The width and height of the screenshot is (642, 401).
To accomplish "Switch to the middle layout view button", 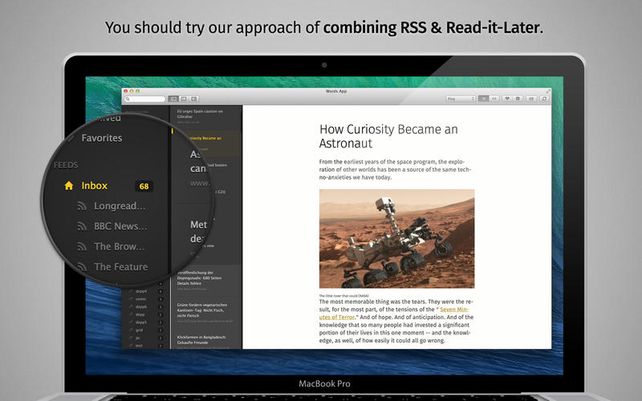I will pos(184,99).
